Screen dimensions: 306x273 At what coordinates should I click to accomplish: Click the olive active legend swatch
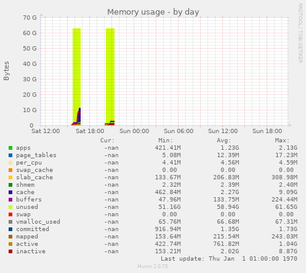pyautogui.click(x=10, y=244)
